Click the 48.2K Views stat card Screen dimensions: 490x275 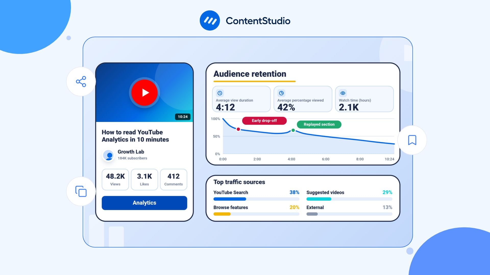[x=115, y=180]
